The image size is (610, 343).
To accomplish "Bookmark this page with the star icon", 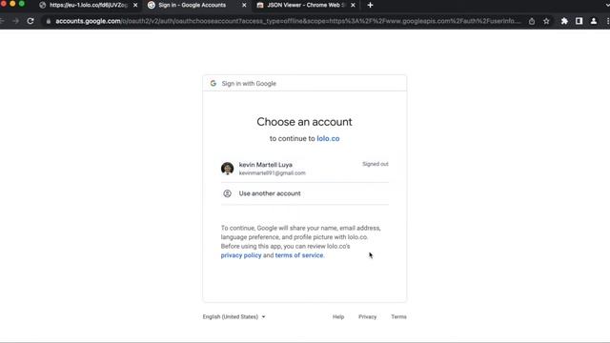I will click(546, 21).
